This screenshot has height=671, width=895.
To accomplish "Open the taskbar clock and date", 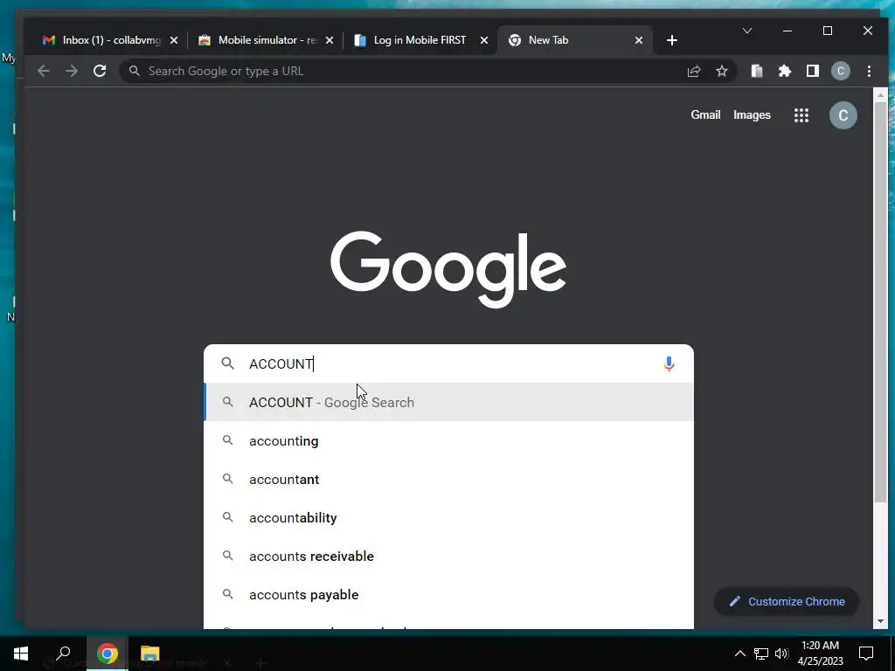I will tap(820, 654).
